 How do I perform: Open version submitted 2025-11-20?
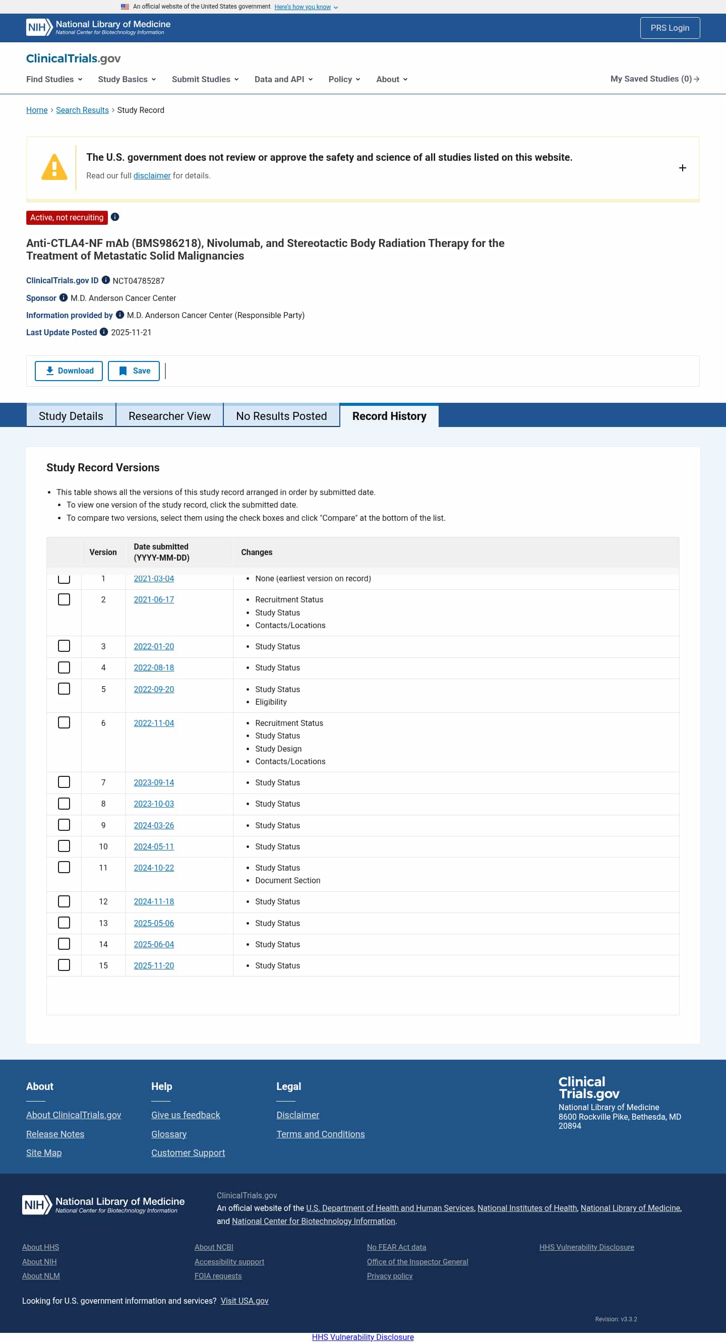(x=154, y=965)
